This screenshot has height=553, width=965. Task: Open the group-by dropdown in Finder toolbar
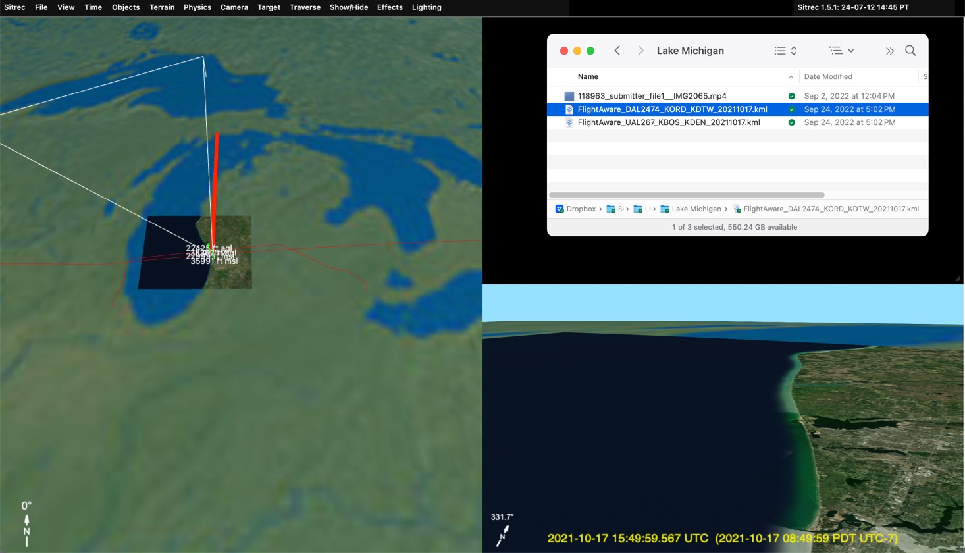tap(841, 50)
